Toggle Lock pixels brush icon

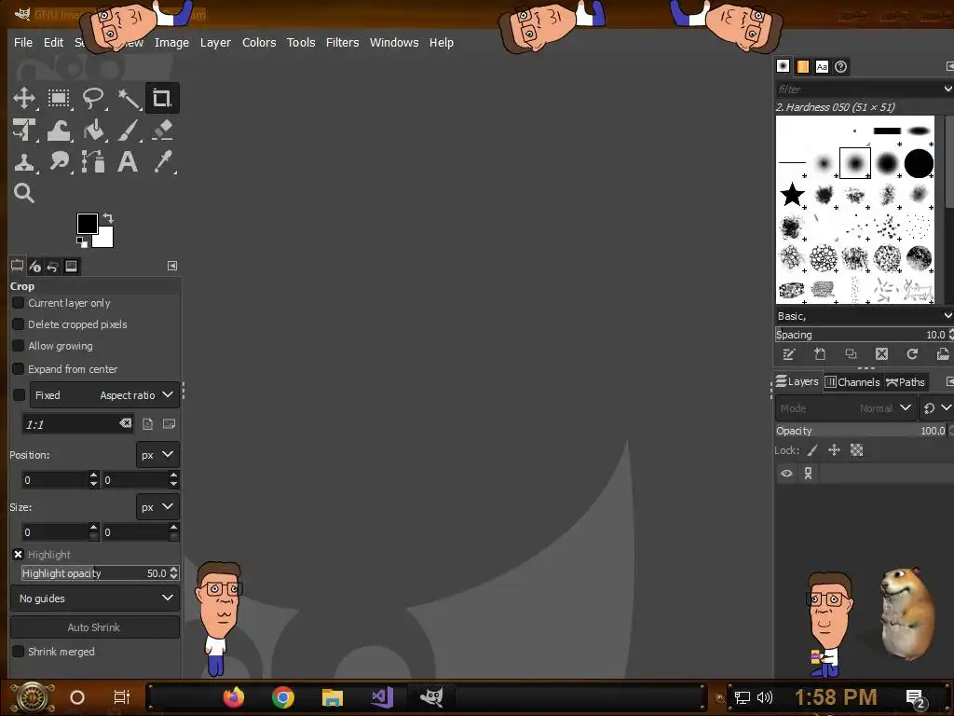click(x=812, y=450)
